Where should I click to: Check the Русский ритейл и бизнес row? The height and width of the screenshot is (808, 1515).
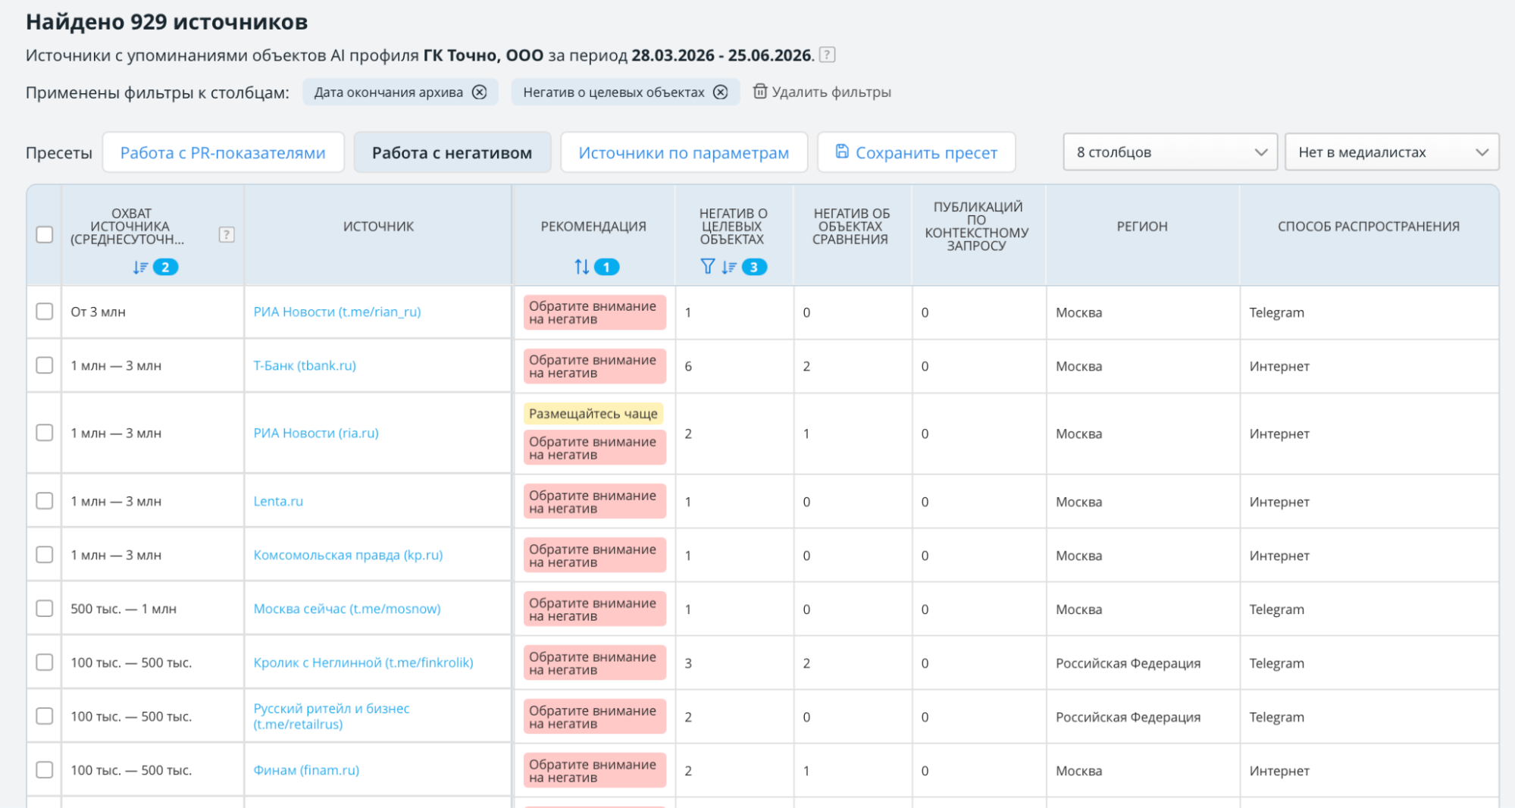point(45,716)
